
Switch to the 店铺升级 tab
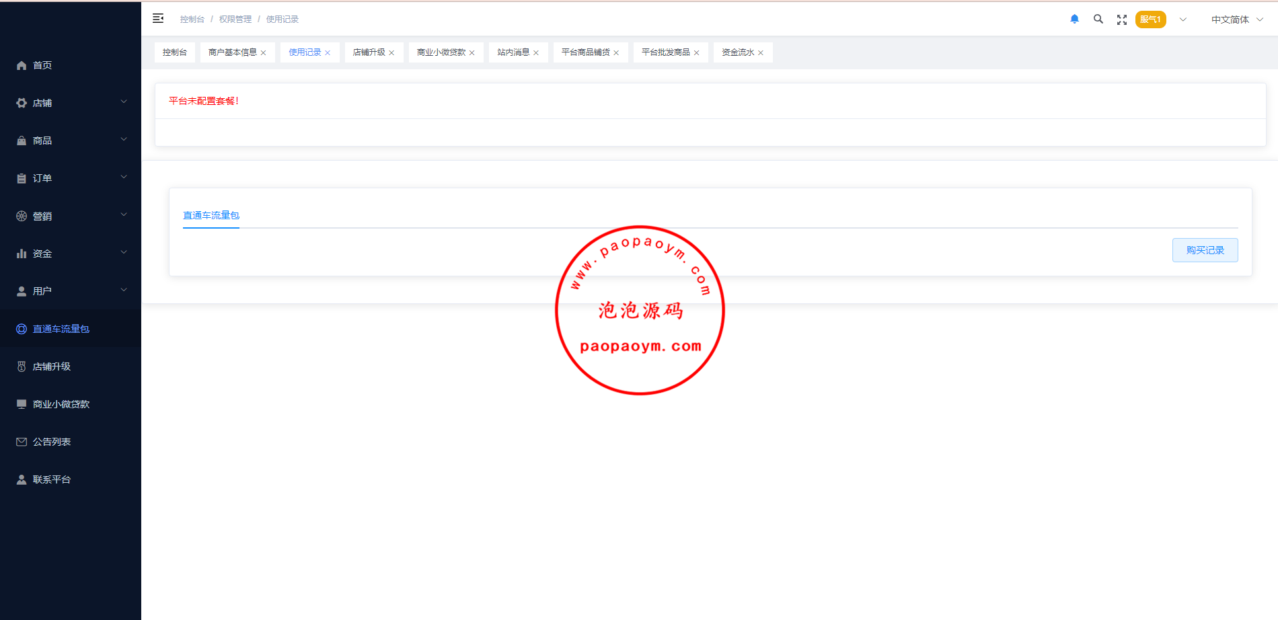pyautogui.click(x=369, y=52)
